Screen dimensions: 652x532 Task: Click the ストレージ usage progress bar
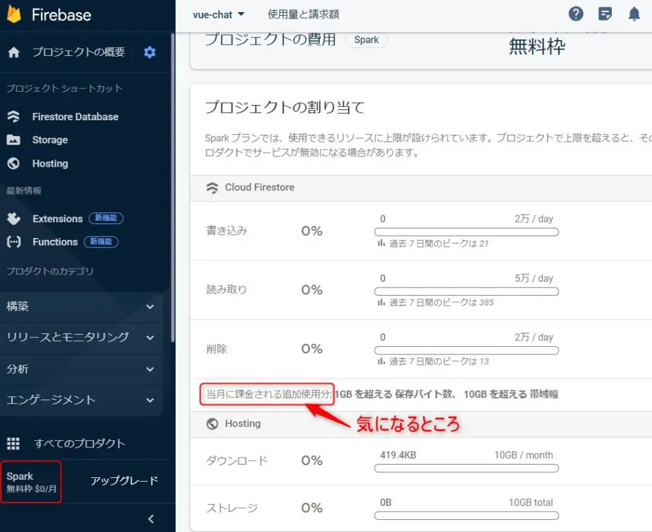tap(466, 516)
